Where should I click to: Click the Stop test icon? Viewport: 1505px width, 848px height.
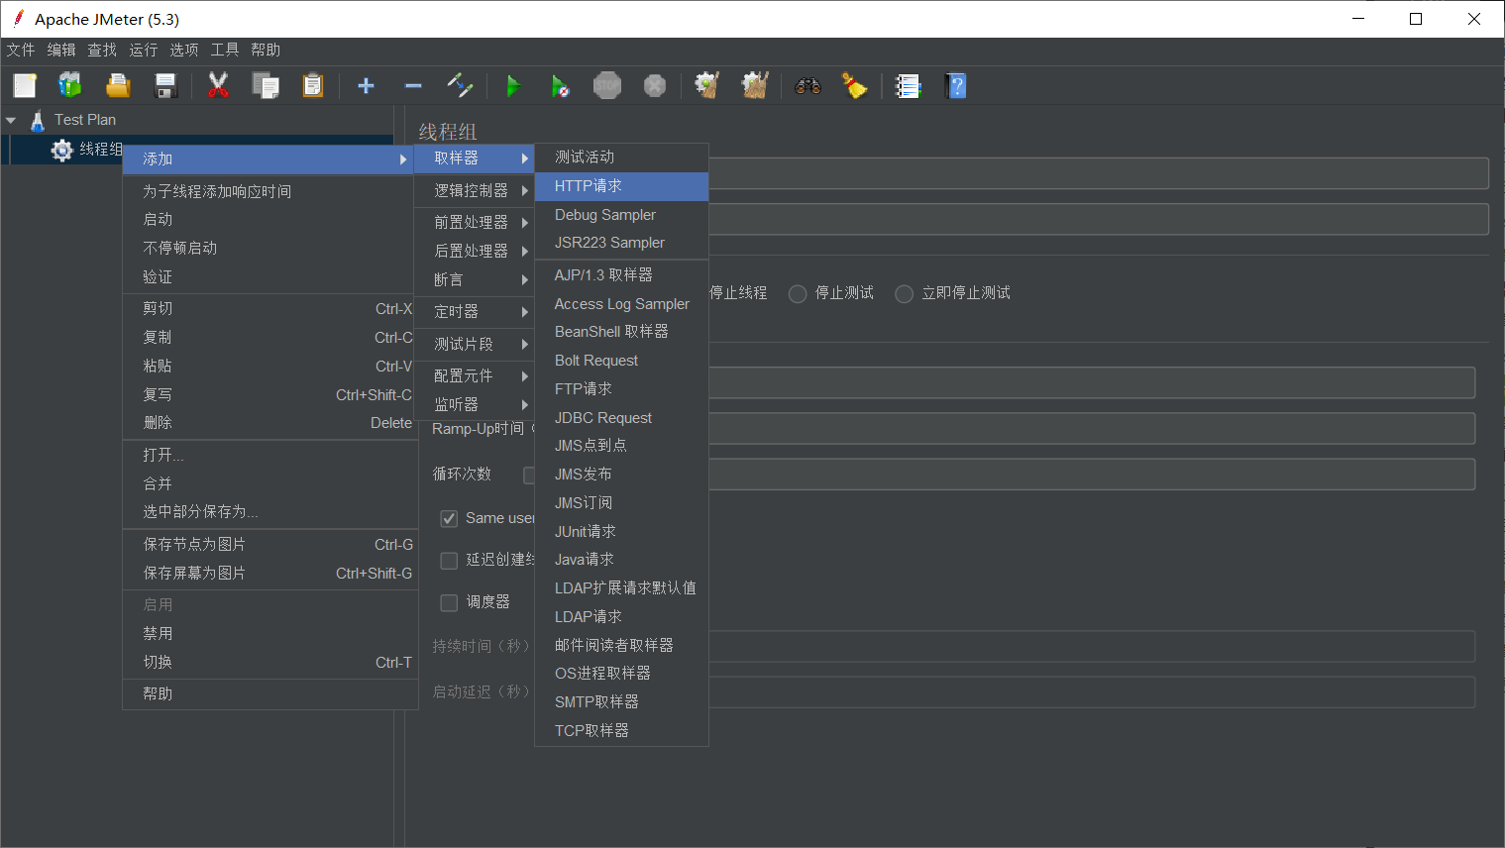point(607,86)
